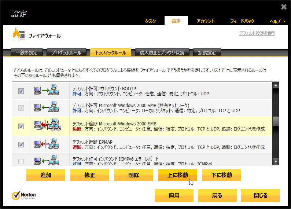Click the デフォルト設定を使う link

tap(257, 33)
